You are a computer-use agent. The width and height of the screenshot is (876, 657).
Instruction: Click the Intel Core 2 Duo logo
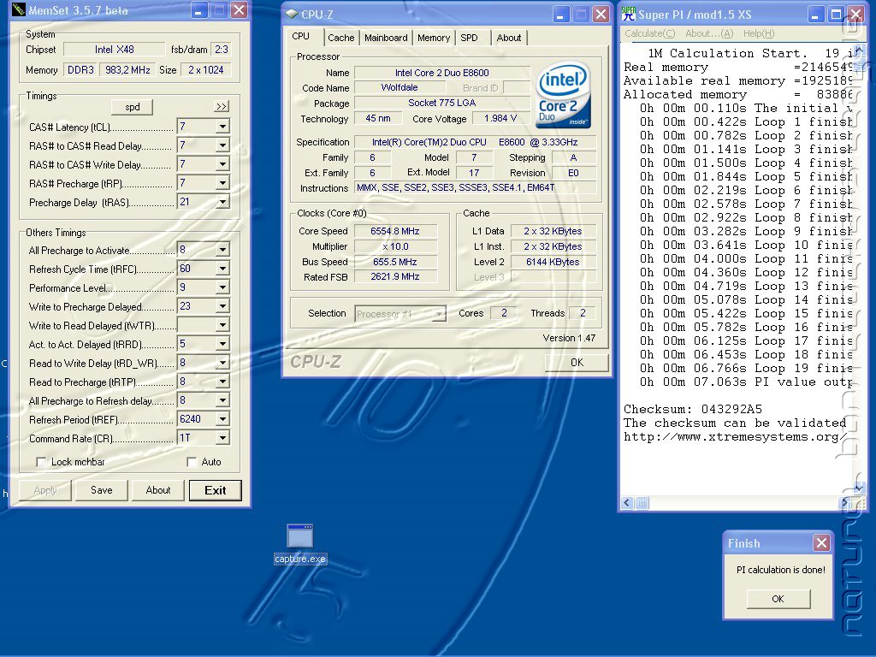click(x=563, y=95)
